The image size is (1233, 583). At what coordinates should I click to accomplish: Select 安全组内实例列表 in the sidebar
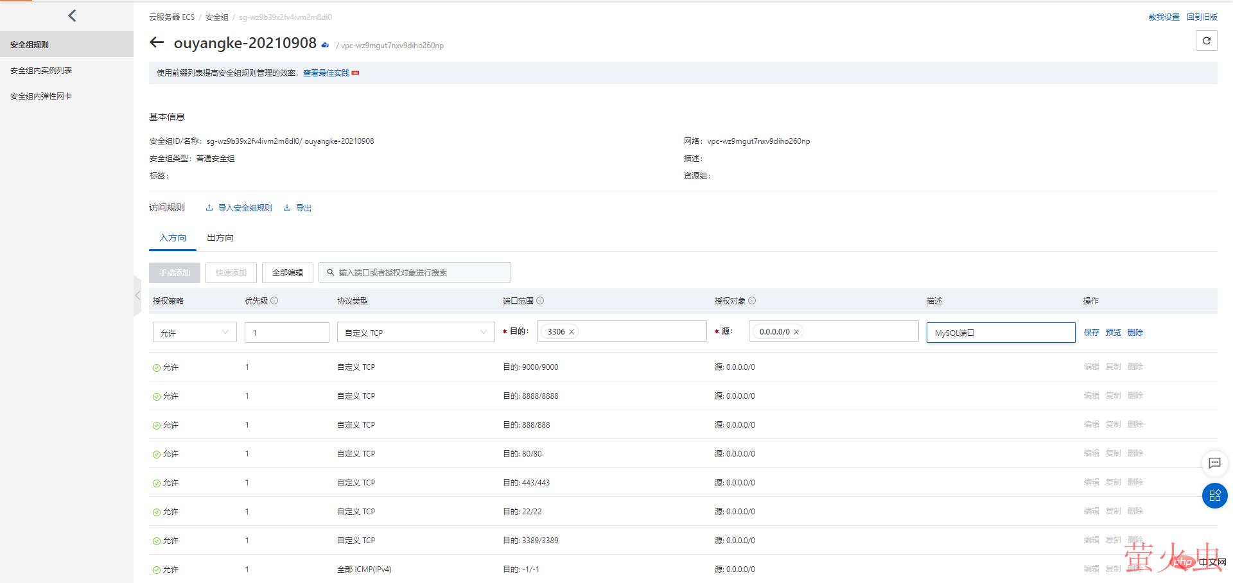[41, 71]
